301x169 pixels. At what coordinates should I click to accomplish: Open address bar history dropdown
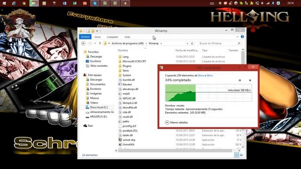point(187,44)
